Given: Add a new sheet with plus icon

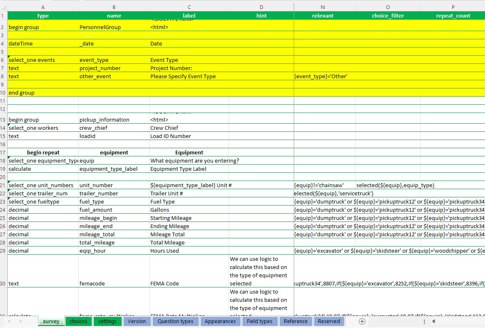Looking at the screenshot, I should [362, 321].
